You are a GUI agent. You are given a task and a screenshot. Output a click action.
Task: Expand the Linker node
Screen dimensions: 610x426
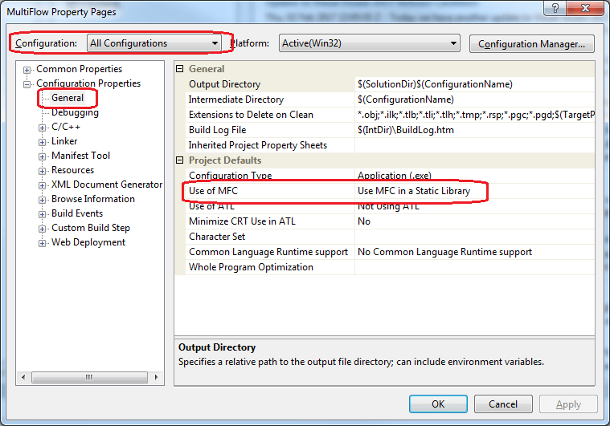coord(43,141)
